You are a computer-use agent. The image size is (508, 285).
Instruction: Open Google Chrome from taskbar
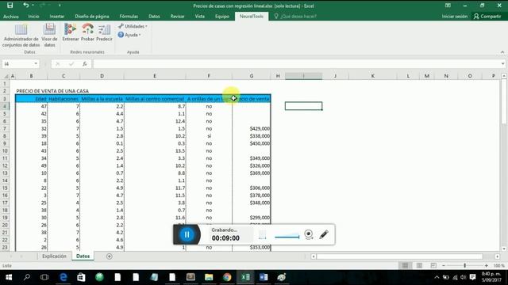(x=227, y=277)
